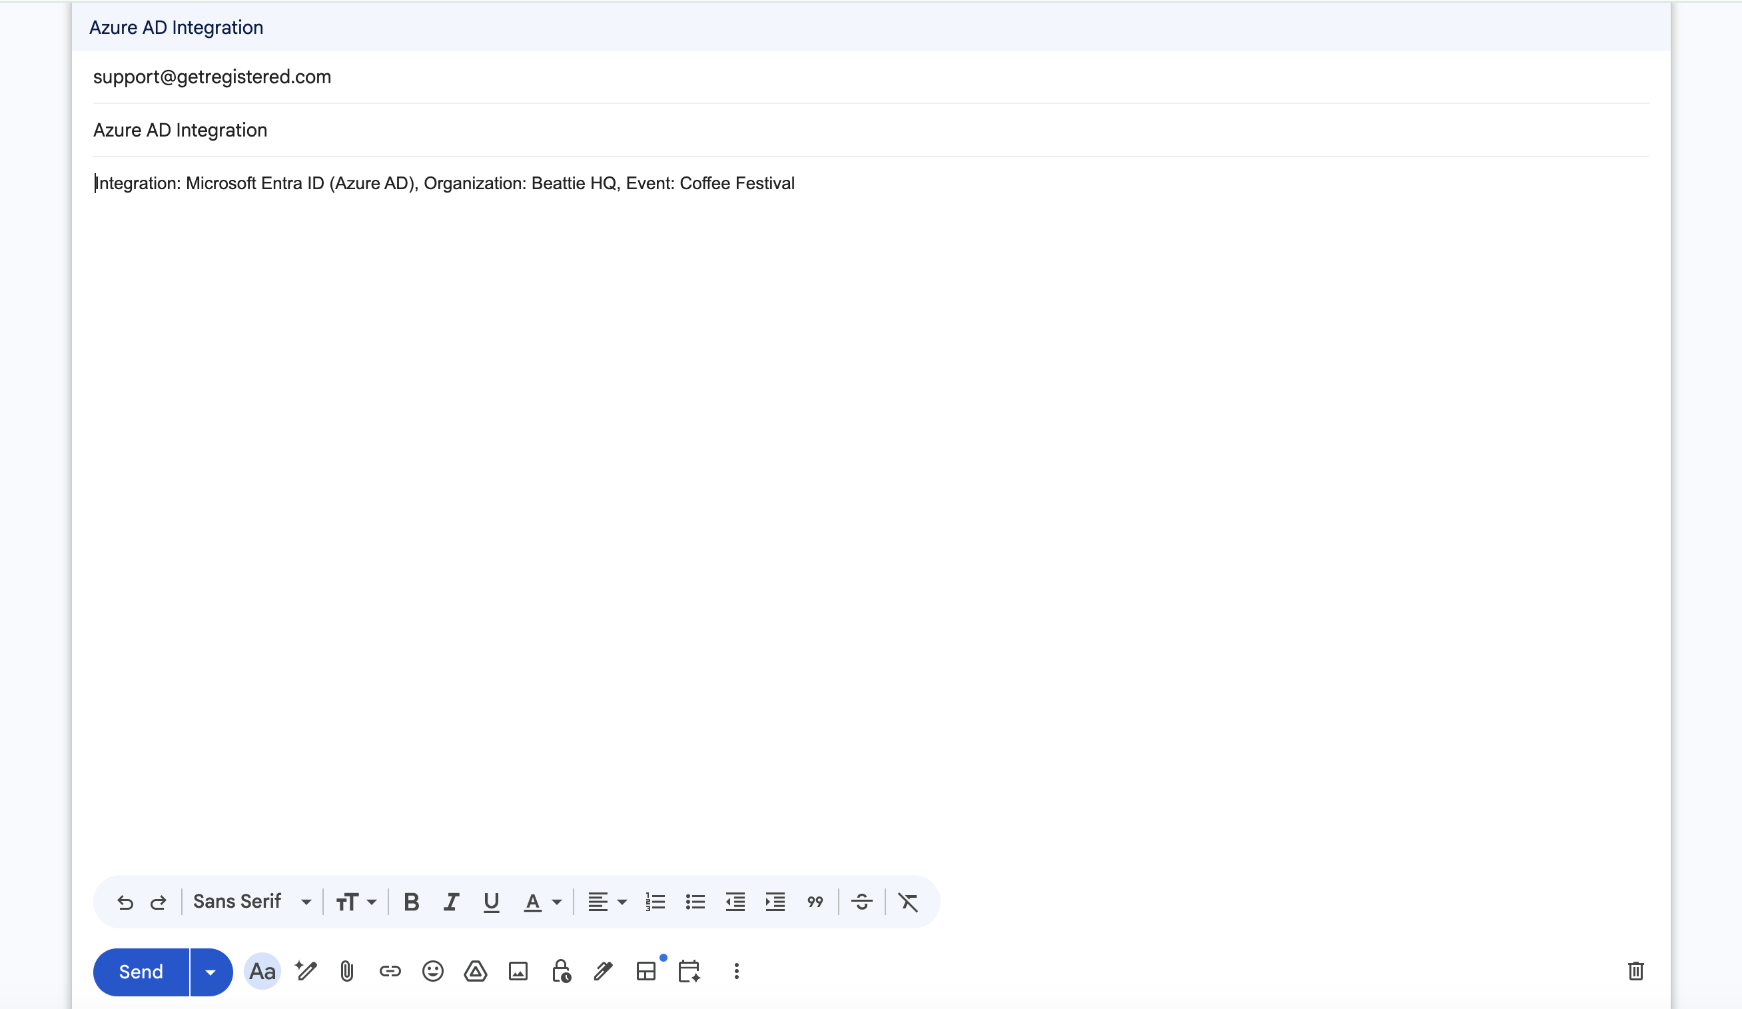Expand Sans Serif font dropdown
The height and width of the screenshot is (1009, 1742).
click(x=252, y=901)
